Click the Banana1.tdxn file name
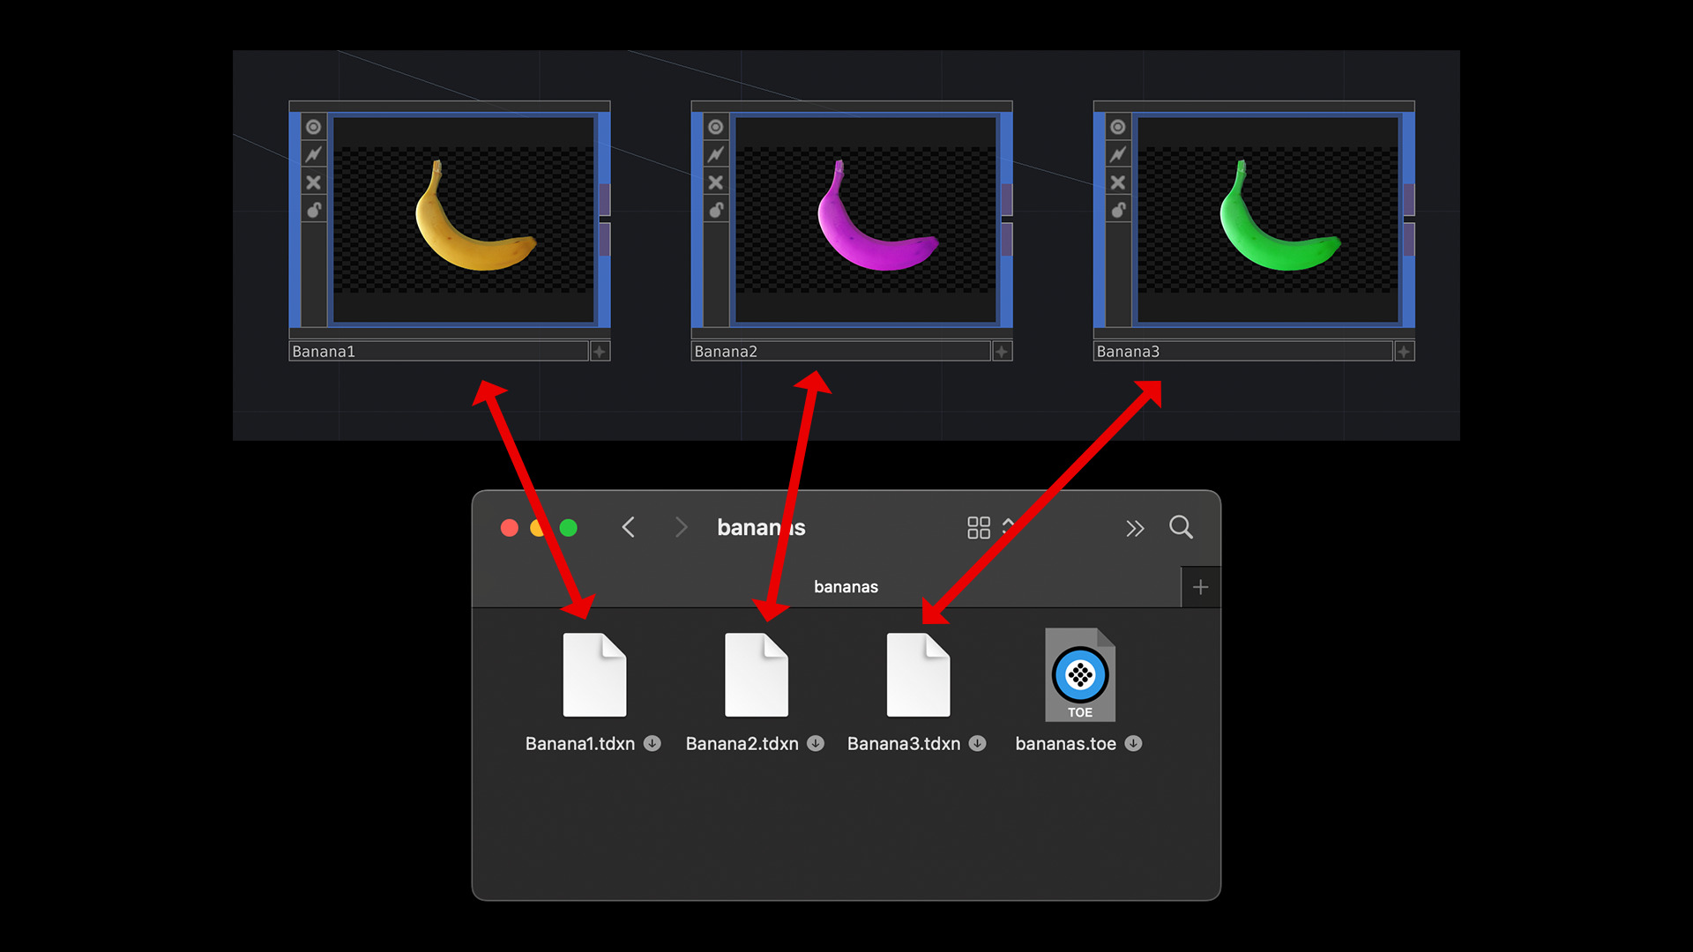The width and height of the screenshot is (1693, 952). [x=580, y=744]
